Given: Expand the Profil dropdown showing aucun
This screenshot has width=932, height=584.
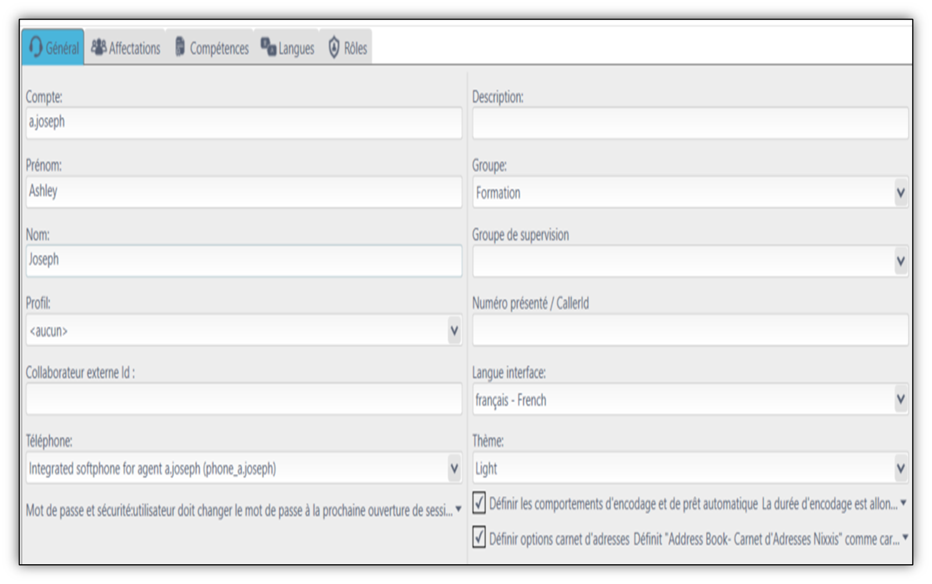Looking at the screenshot, I should coord(244,331).
